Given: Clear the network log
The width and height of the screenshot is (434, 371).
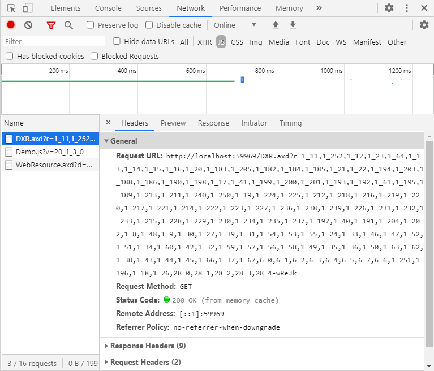Looking at the screenshot, I should coord(28,25).
